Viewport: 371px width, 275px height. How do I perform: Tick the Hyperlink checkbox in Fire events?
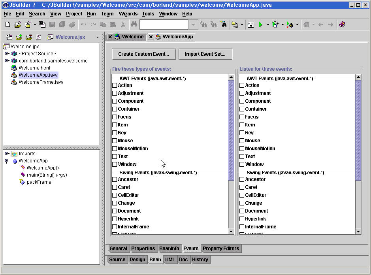pos(115,219)
